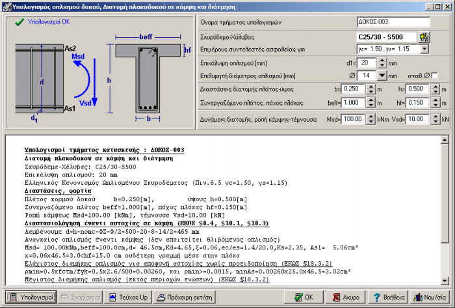
Task: Toggle the σταθ.Ø fixed diameter checkbox
Action: (x=435, y=76)
